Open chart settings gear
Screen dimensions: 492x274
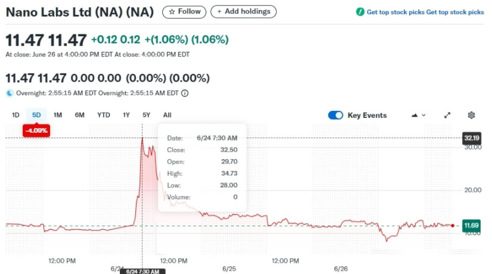(471, 116)
